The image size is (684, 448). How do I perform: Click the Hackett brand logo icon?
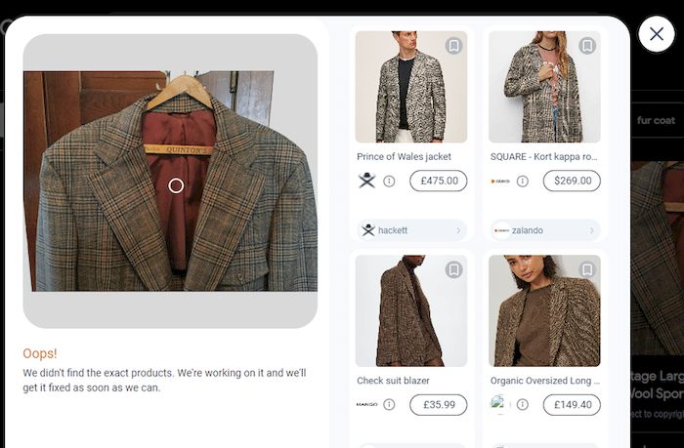[367, 181]
